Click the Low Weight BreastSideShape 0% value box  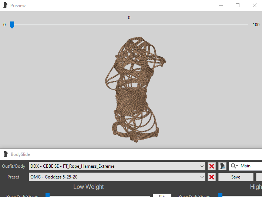pos(162,195)
